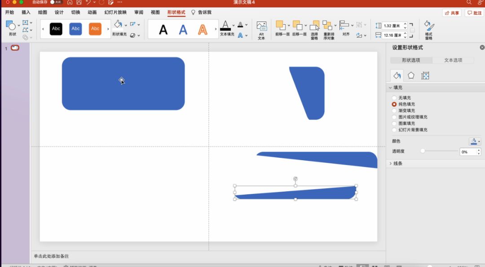Click the Shape Effects icon
The image size is (485, 267).
pyautogui.click(x=132, y=35)
